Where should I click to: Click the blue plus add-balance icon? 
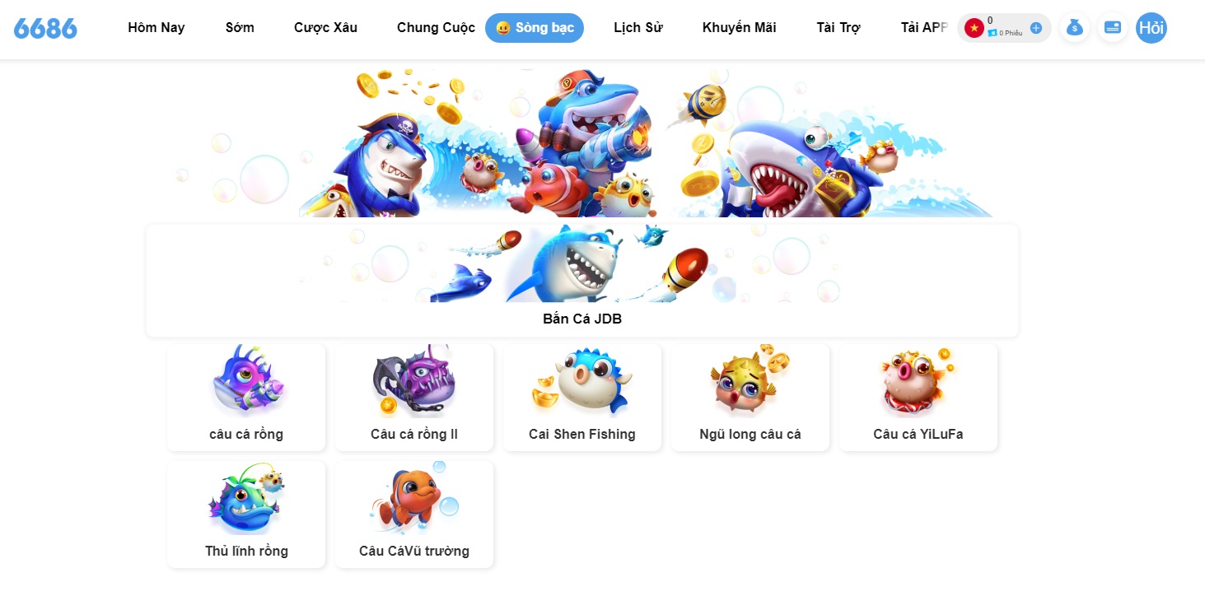click(x=1036, y=28)
